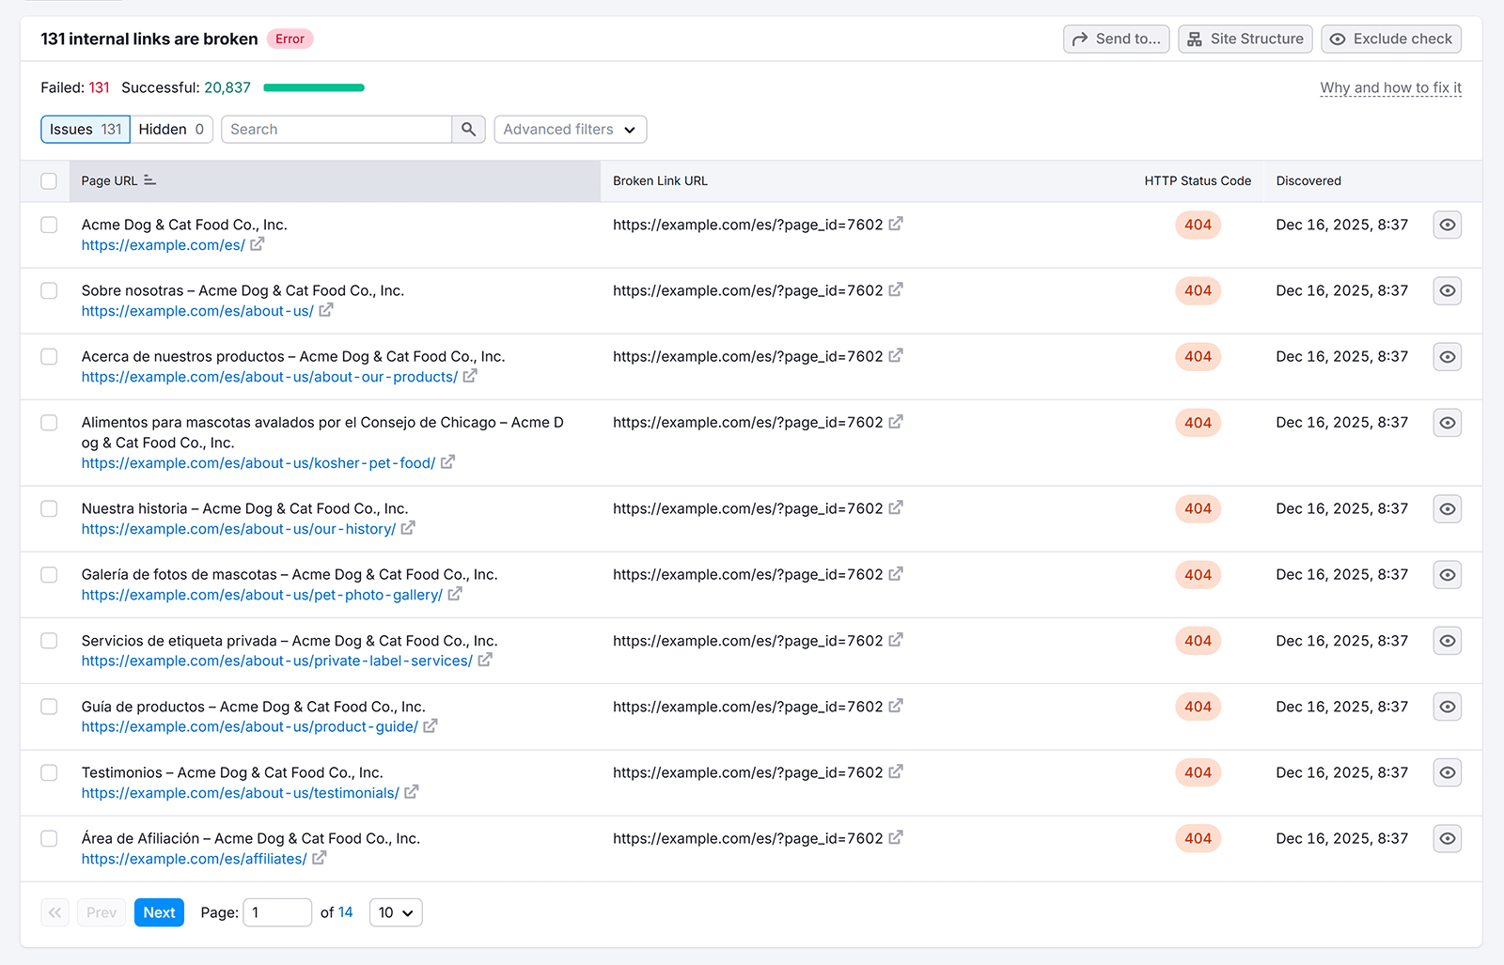
Task: Select the checkbox for Sobre nosotras row
Action: tap(49, 290)
